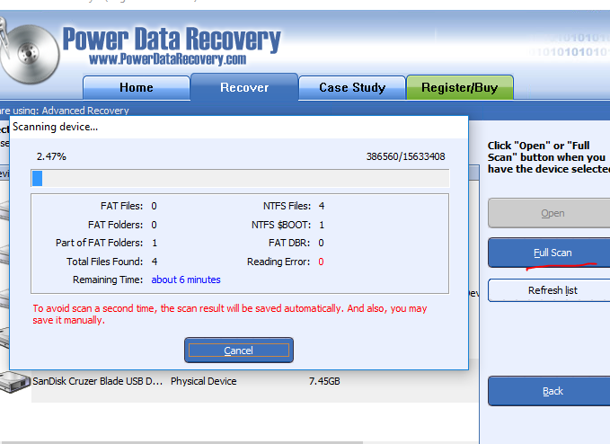Switch to the Recover tab
Viewport: 610px width, 444px height.
pos(244,87)
